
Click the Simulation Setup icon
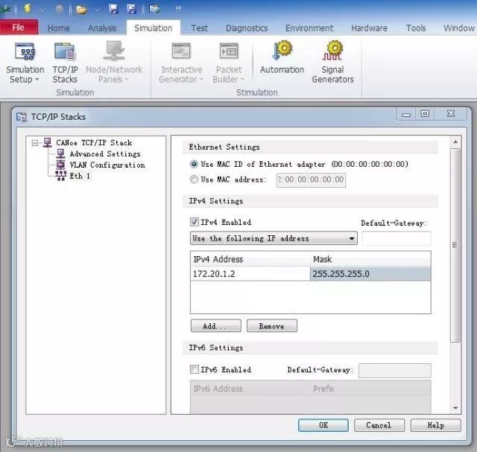25,51
